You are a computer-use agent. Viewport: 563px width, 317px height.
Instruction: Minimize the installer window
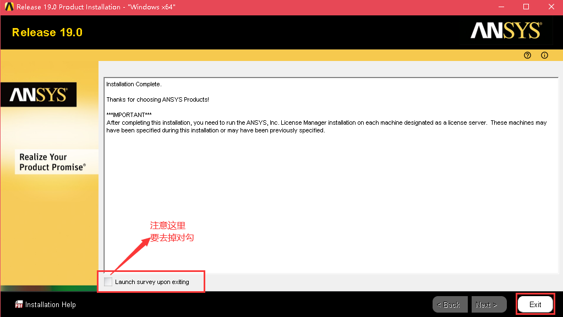501,7
